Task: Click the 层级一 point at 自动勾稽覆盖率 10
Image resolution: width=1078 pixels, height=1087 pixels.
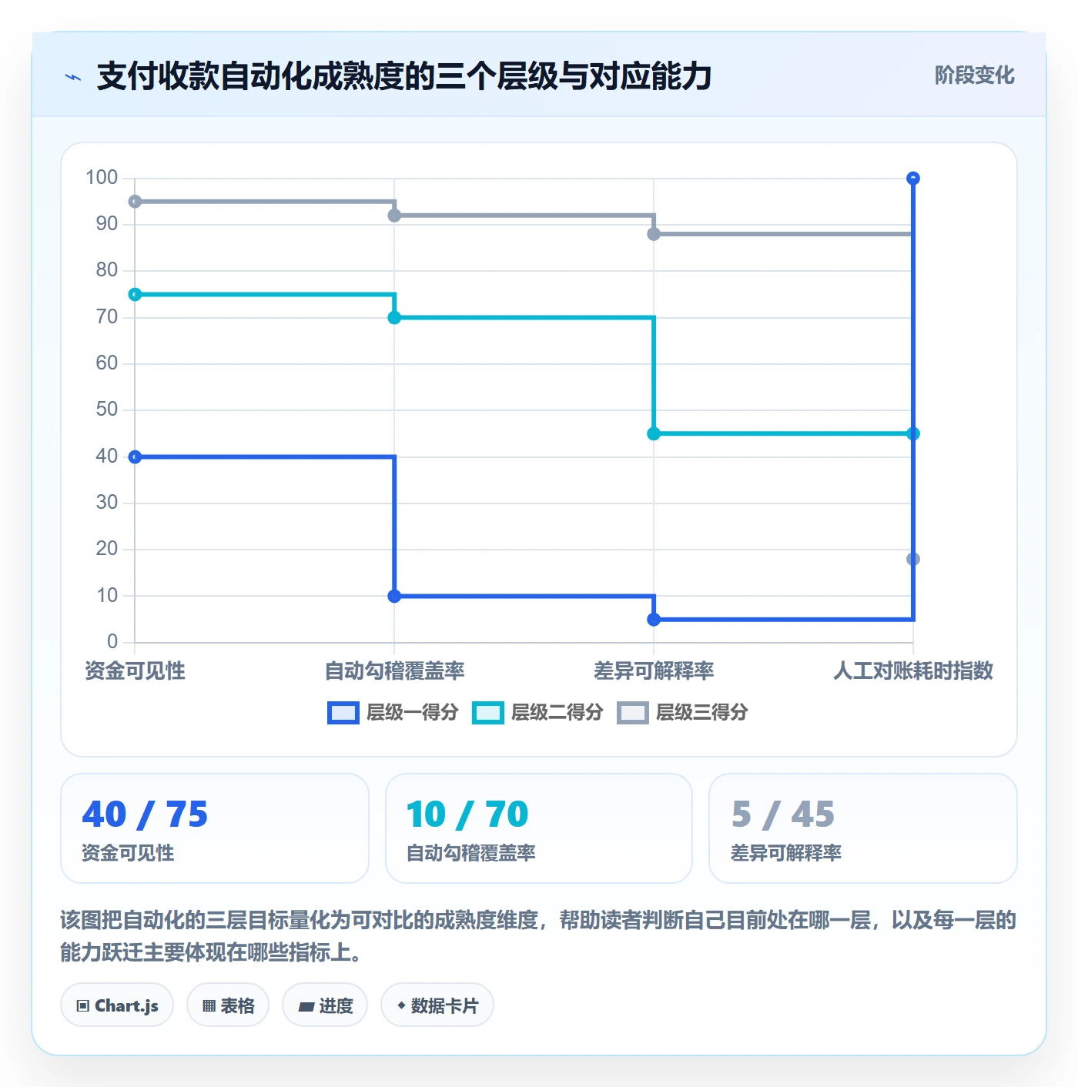Action: [394, 597]
